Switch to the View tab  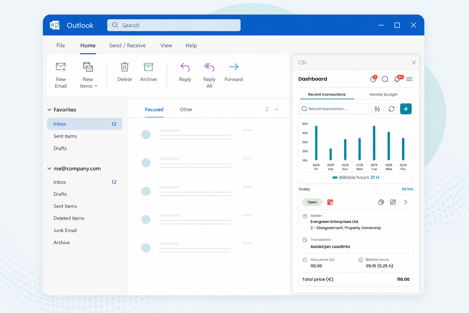[166, 46]
